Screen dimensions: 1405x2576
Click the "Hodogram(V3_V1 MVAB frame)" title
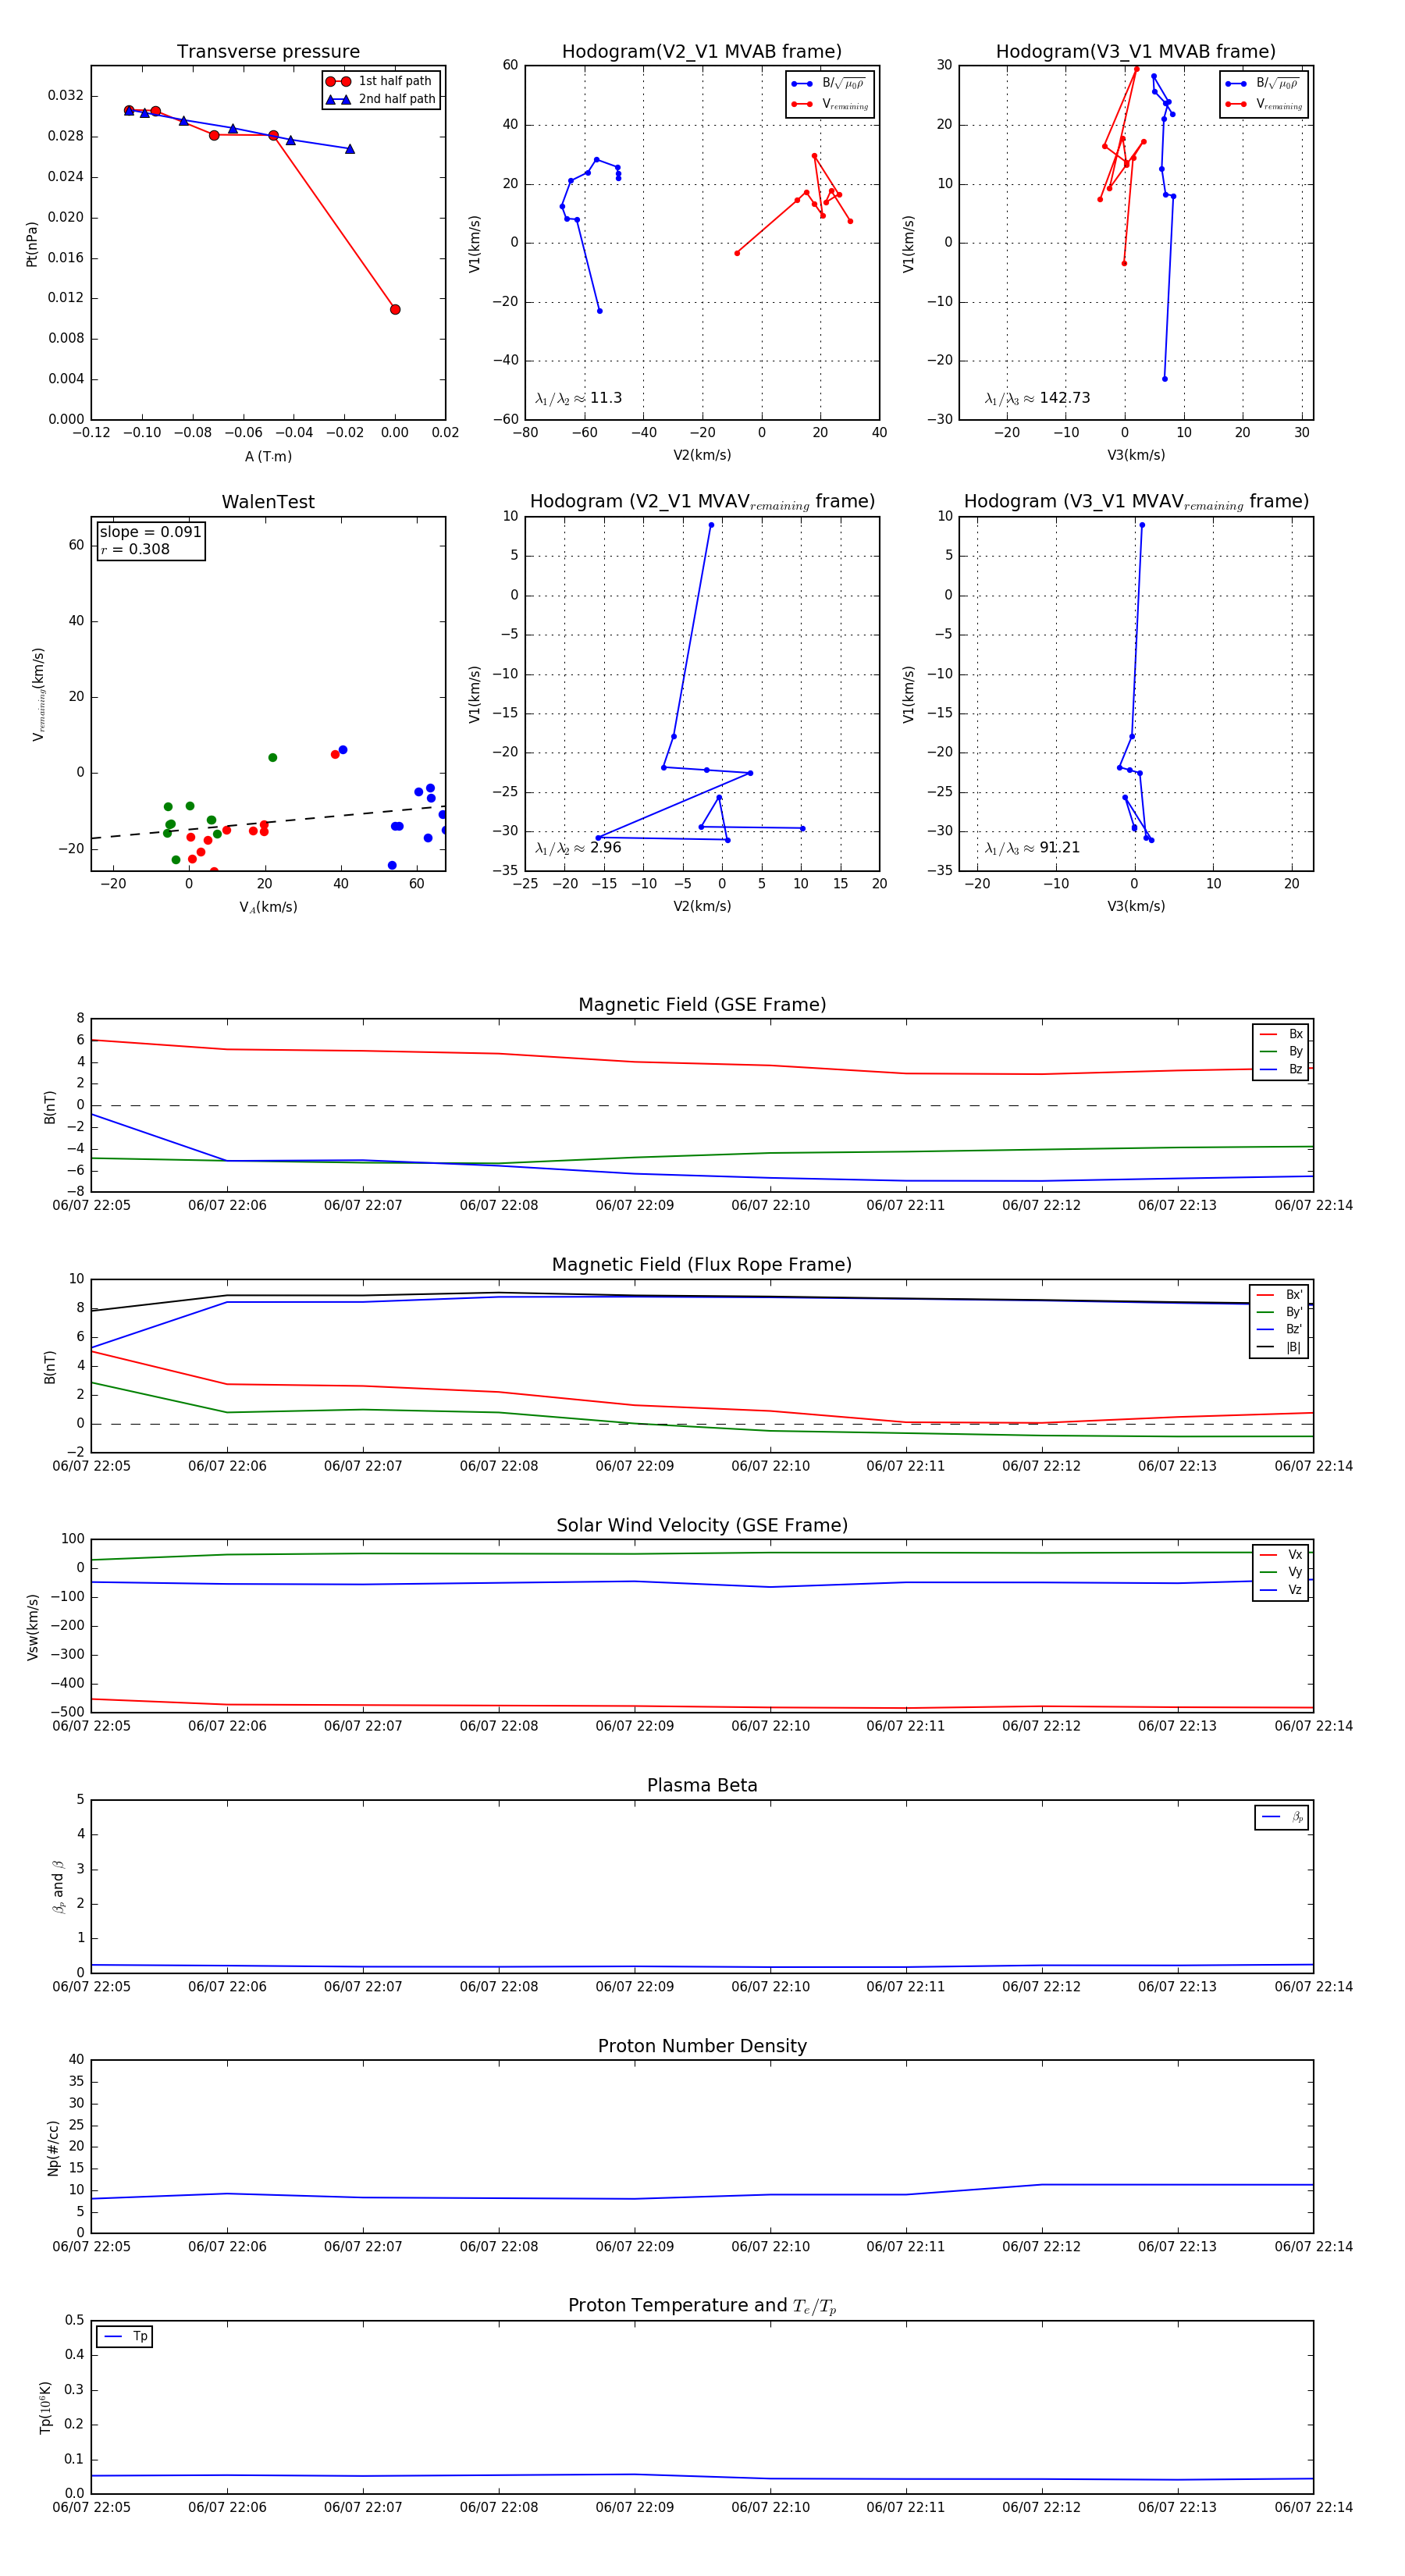click(x=1136, y=52)
